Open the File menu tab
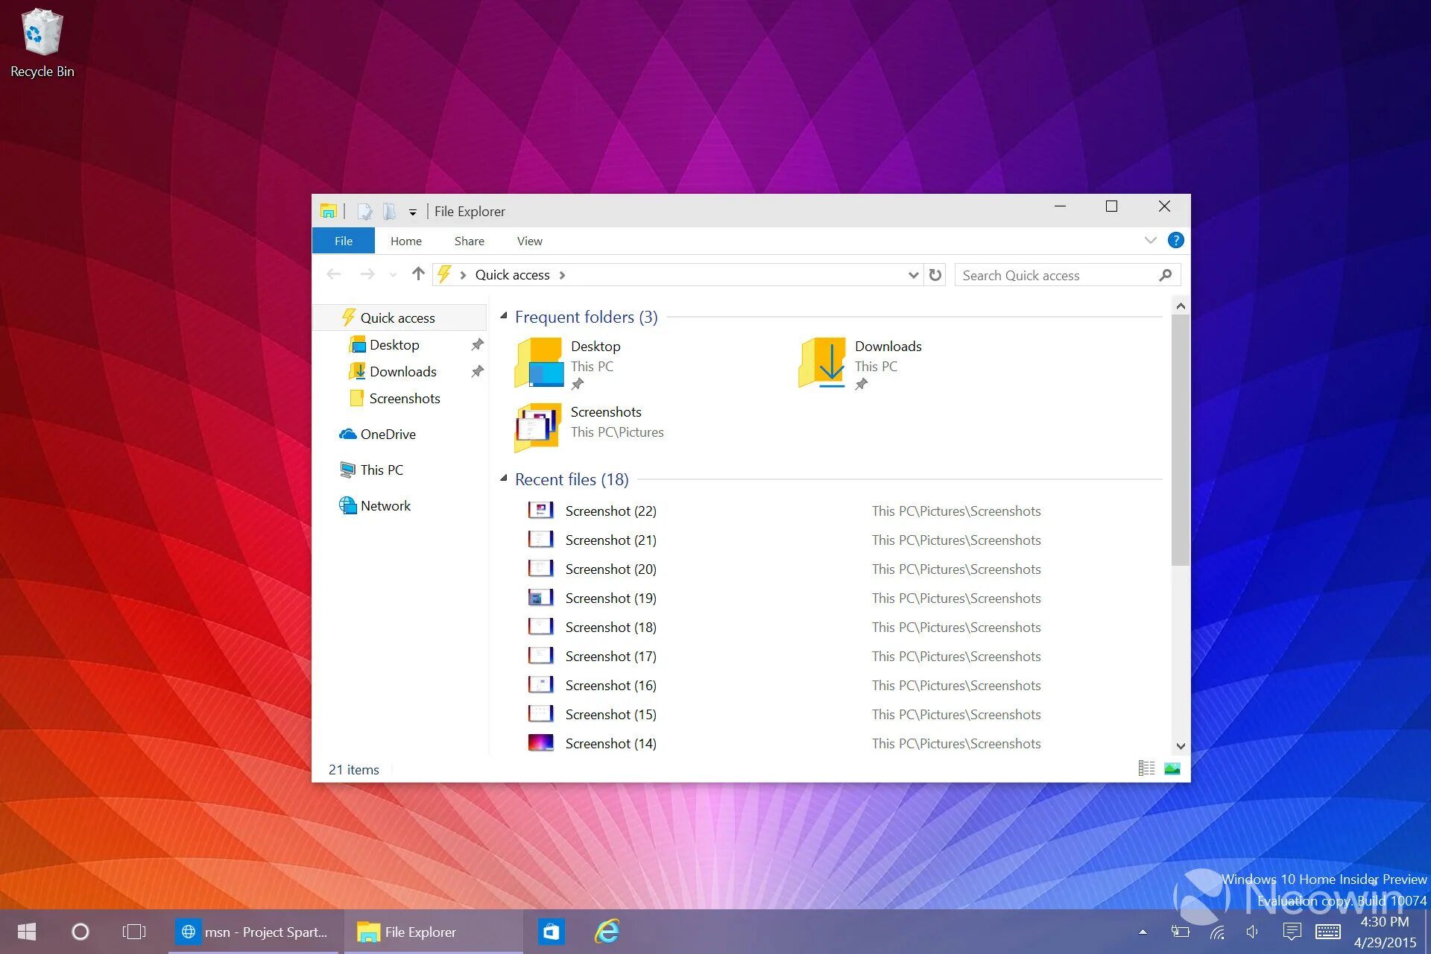Viewport: 1431px width, 954px height. 344,241
